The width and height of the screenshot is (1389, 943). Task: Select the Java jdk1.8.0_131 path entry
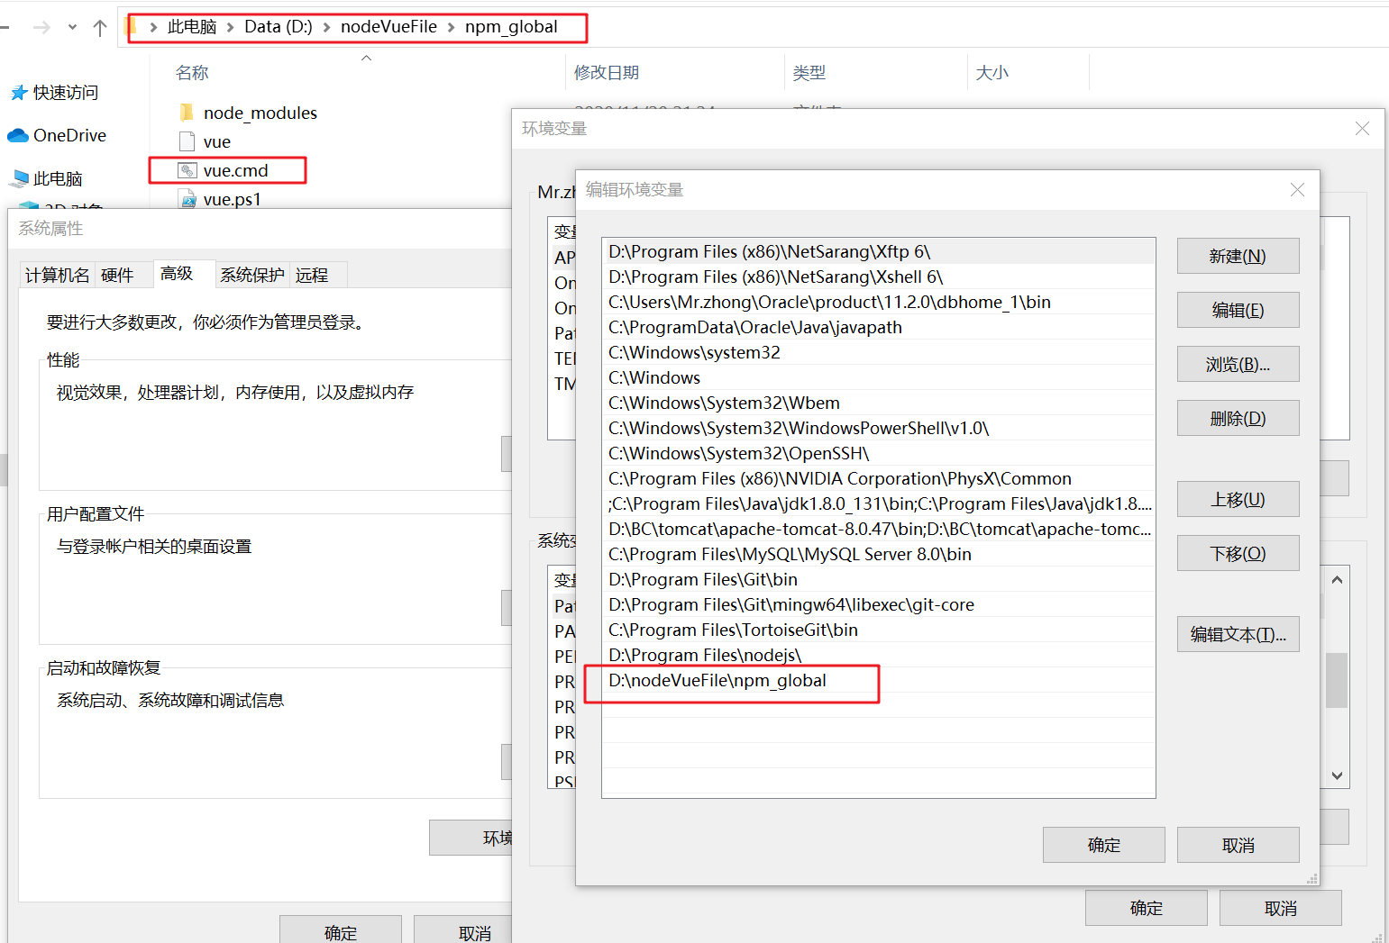[x=879, y=503]
